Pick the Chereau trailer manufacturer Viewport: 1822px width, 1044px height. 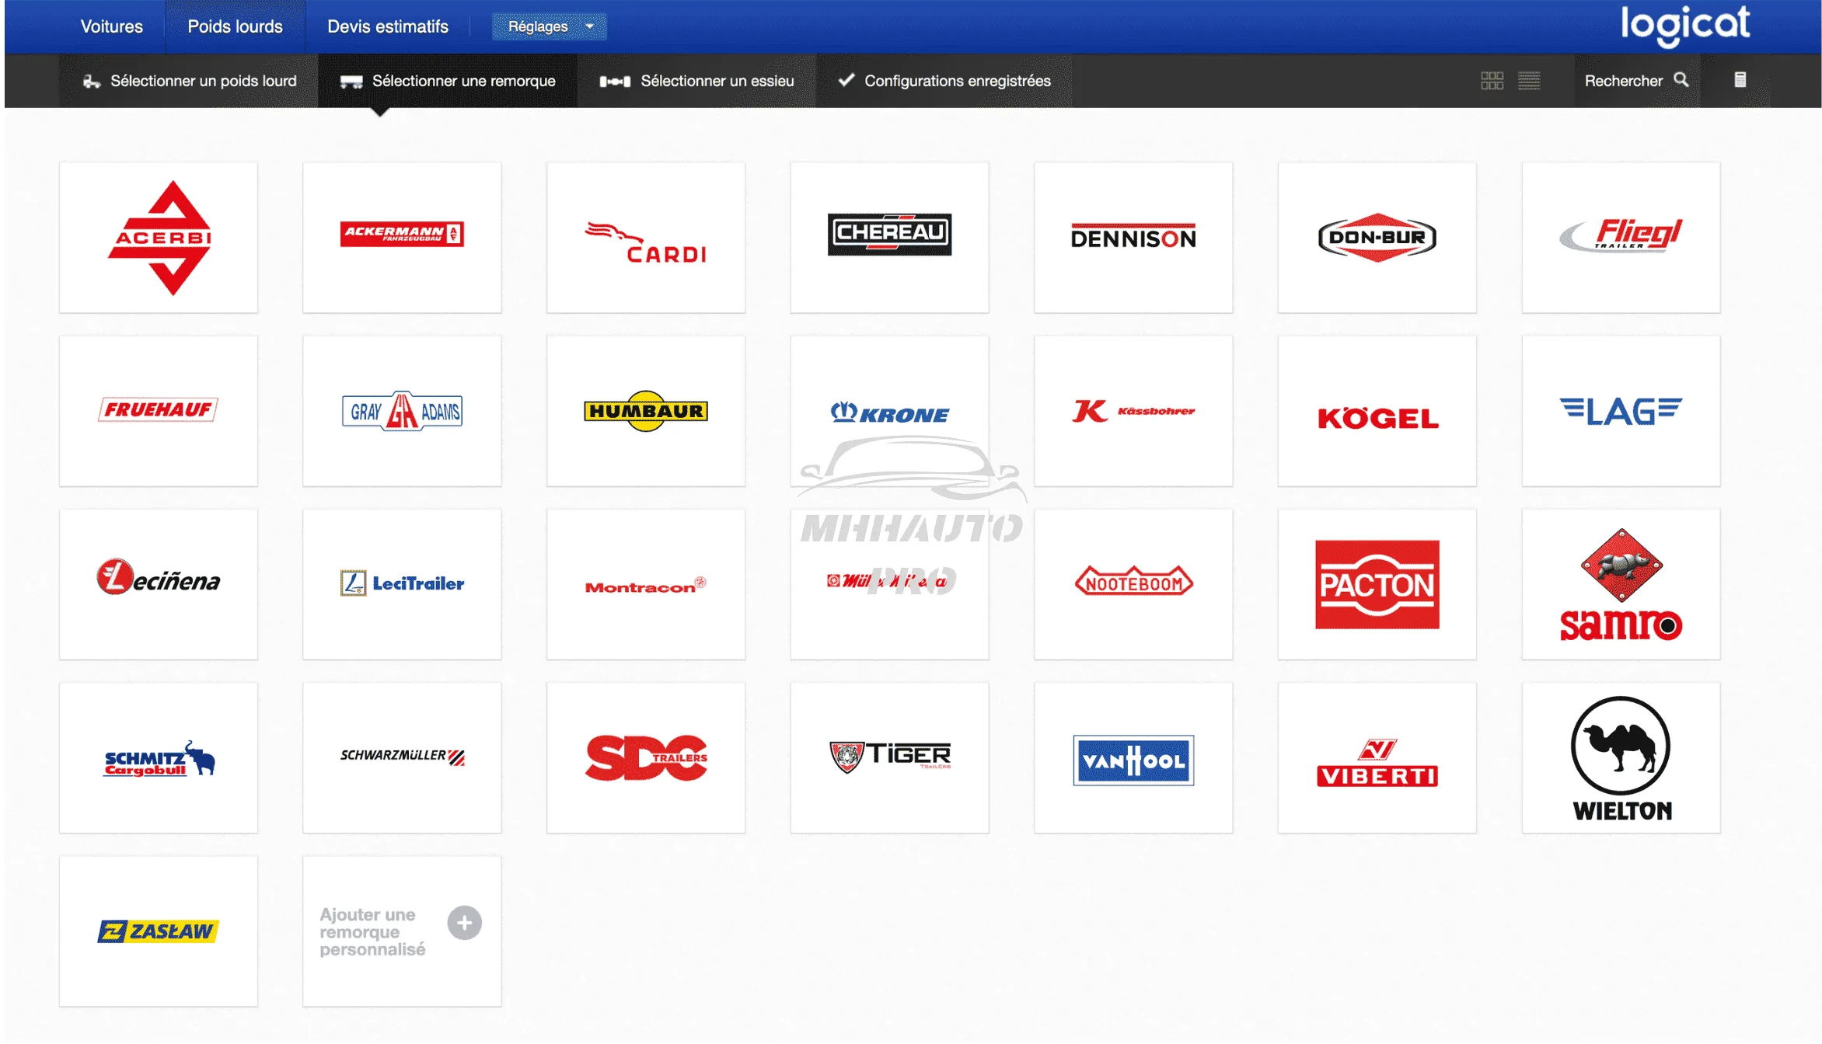(x=889, y=238)
